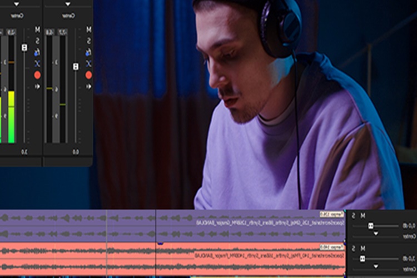Image resolution: width=417 pixels, height=278 pixels.
Task: Select the Tempo 136.0 tag on purple clip
Action: pyautogui.click(x=331, y=215)
